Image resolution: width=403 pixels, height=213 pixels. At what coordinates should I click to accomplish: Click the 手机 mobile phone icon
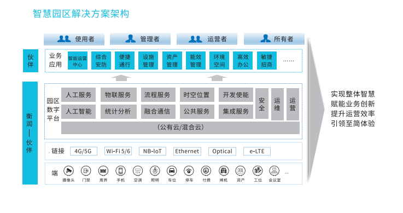[x=120, y=171]
